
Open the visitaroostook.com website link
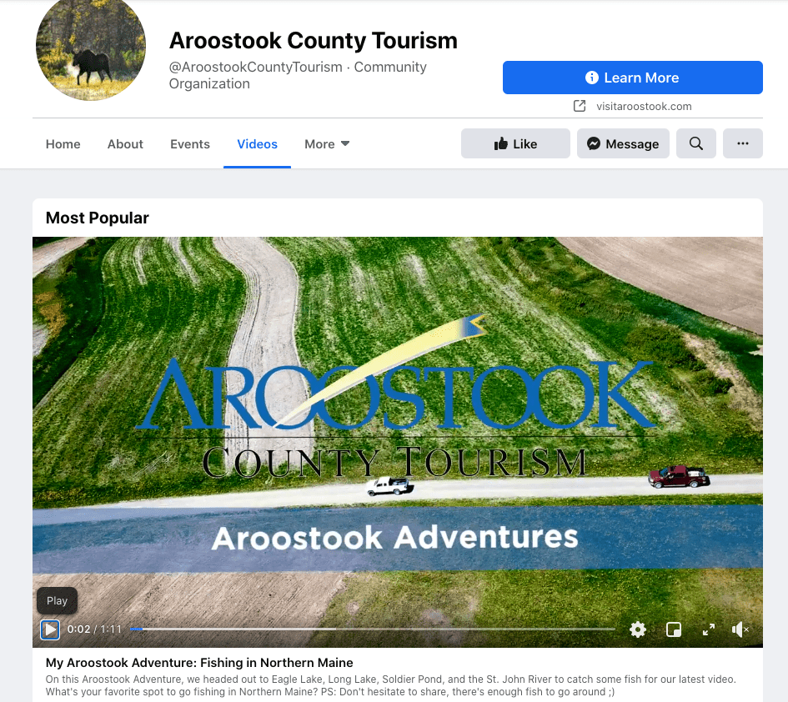pyautogui.click(x=644, y=107)
